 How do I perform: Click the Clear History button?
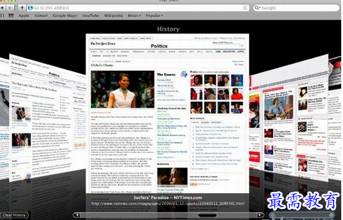point(14,215)
